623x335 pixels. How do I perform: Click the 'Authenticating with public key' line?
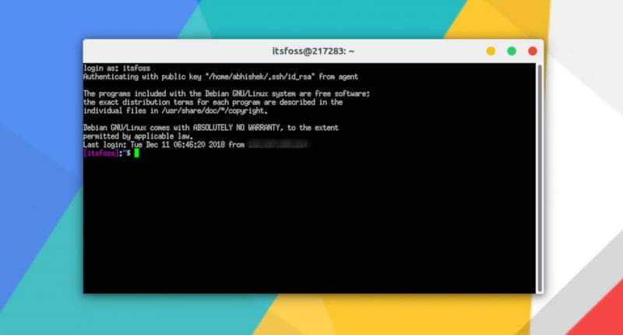(x=220, y=76)
